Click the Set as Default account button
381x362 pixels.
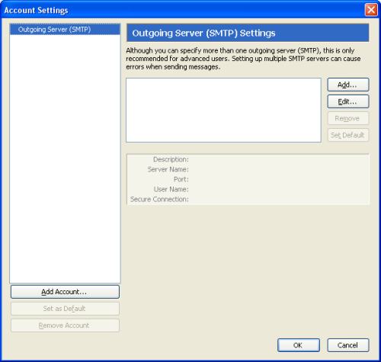pyautogui.click(x=65, y=309)
